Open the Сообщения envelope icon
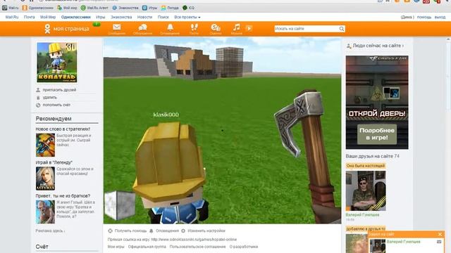Screen dimensions: 451x253 117,27
